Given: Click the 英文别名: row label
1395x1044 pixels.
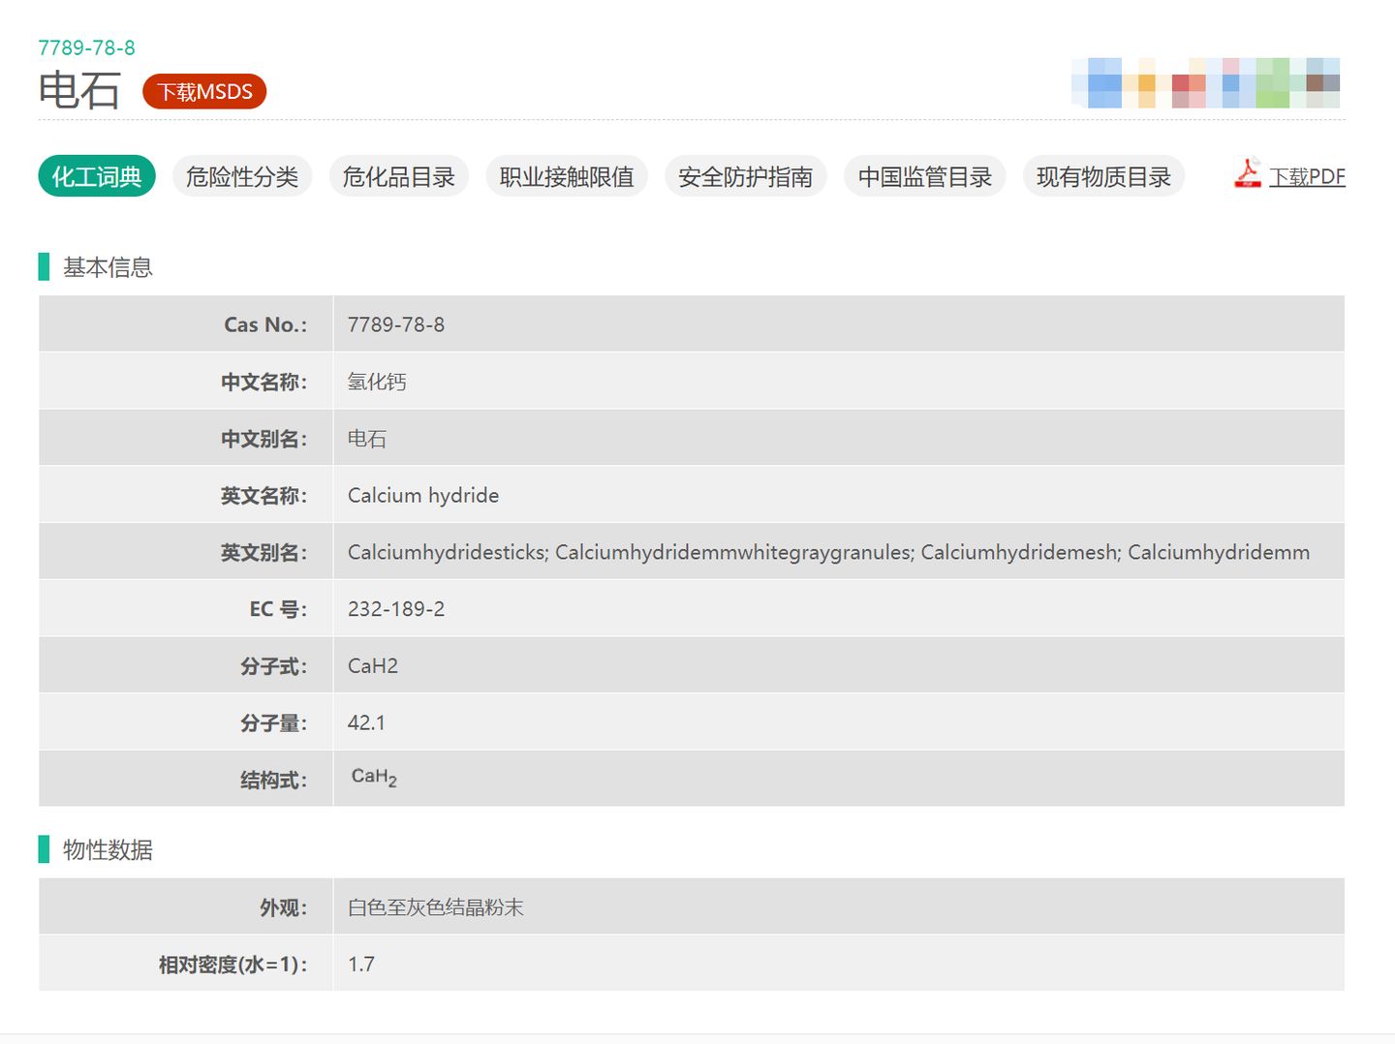Looking at the screenshot, I should click(x=263, y=553).
